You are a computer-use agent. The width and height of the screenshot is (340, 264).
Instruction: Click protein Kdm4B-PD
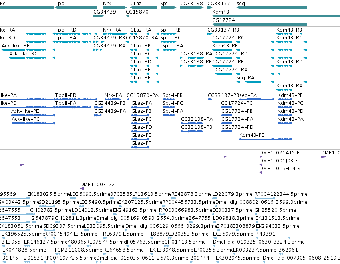[x=290, y=111]
